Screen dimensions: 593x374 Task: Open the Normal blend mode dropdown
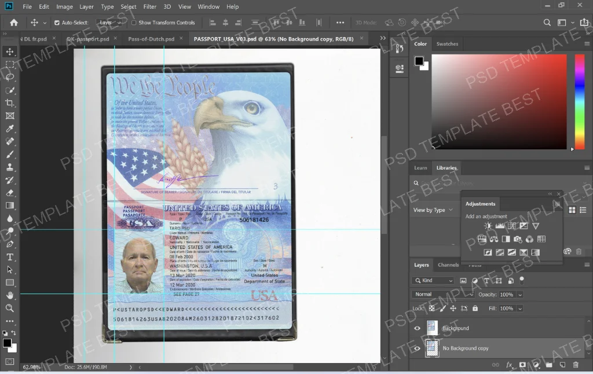click(442, 294)
